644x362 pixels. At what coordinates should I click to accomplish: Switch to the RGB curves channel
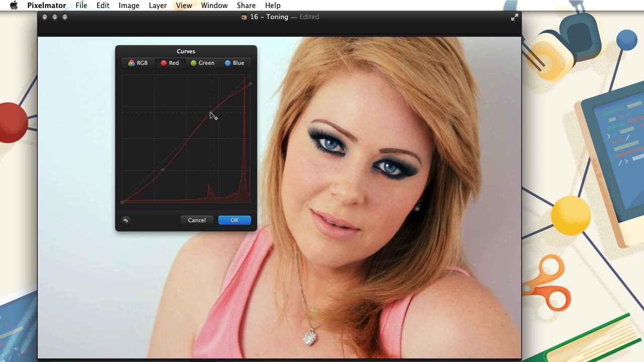pyautogui.click(x=138, y=63)
